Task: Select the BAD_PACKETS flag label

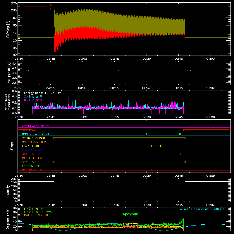Action: pyautogui.click(x=32, y=170)
